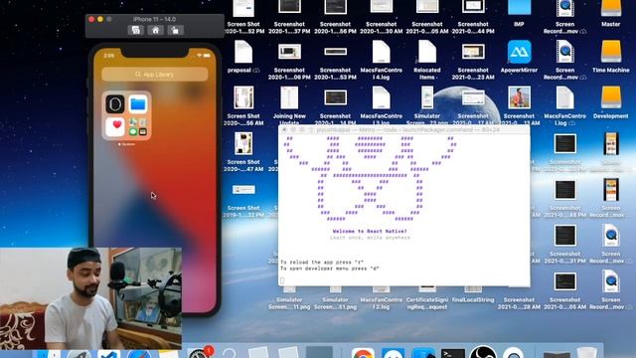Open the Files app in the simulator

138,103
